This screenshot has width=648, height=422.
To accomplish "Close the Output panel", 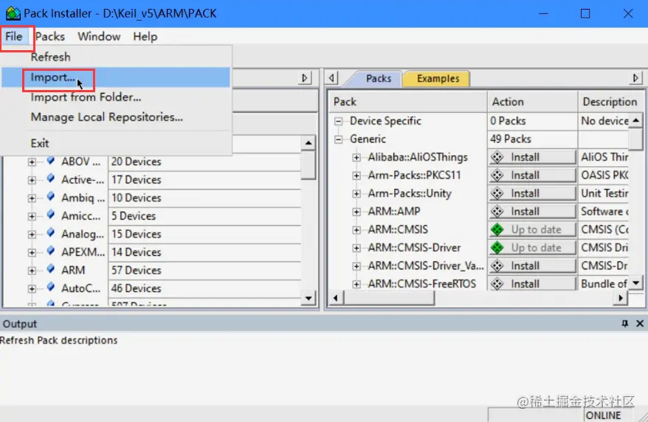I will click(x=640, y=324).
